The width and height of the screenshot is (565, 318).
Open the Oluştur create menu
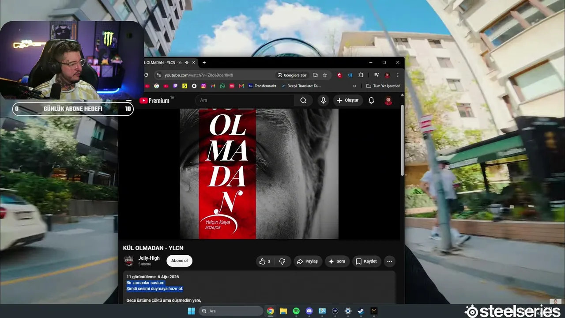click(x=348, y=100)
